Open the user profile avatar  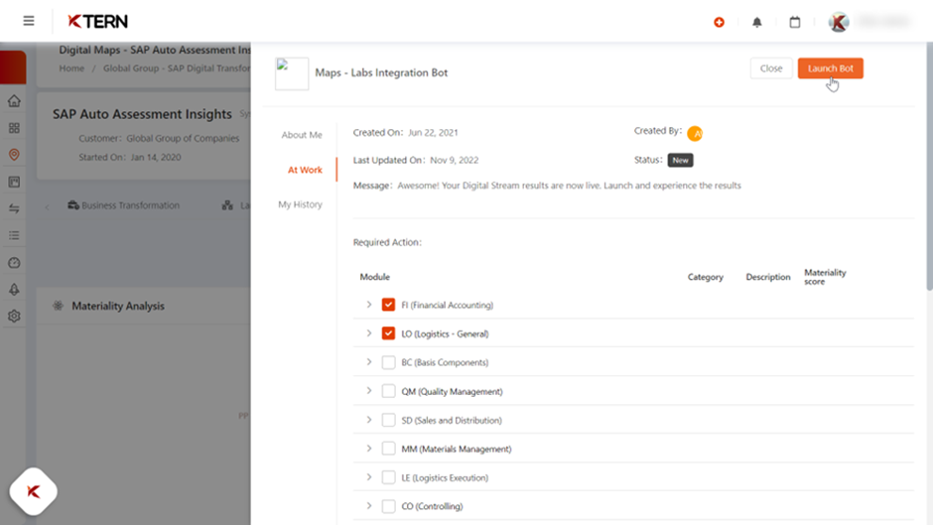point(839,22)
